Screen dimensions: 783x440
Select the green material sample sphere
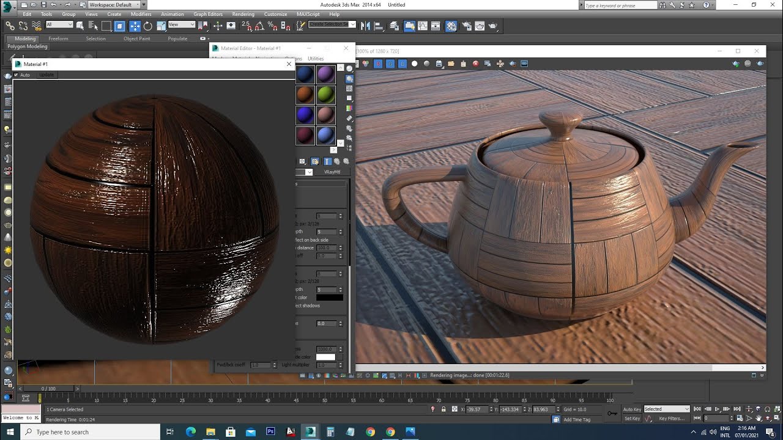tap(325, 95)
